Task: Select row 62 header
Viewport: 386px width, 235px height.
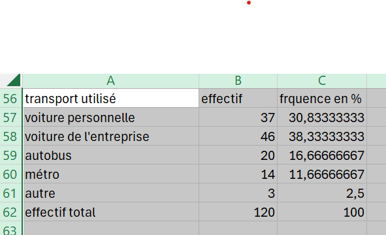Action: pyautogui.click(x=10, y=212)
